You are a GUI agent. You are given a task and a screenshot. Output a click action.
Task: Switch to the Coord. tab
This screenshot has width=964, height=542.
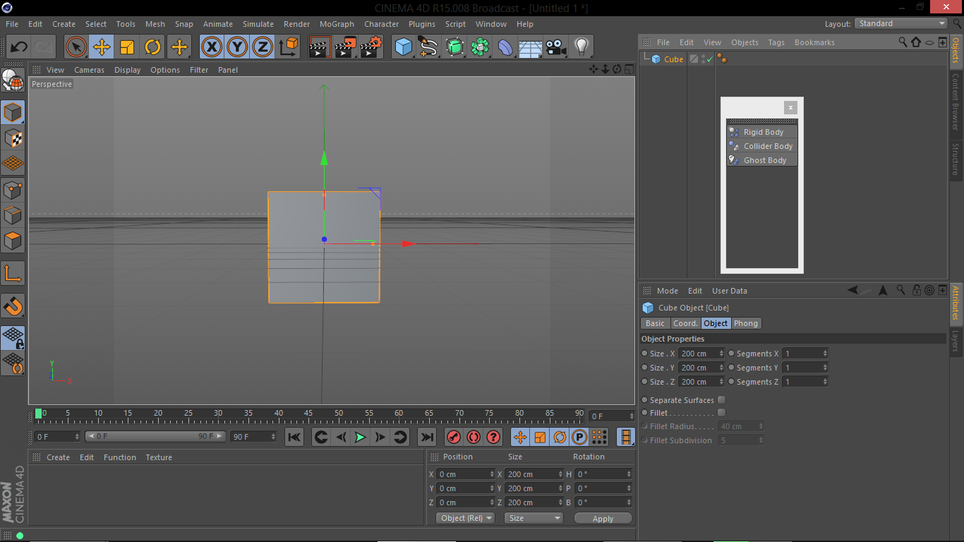tap(685, 323)
